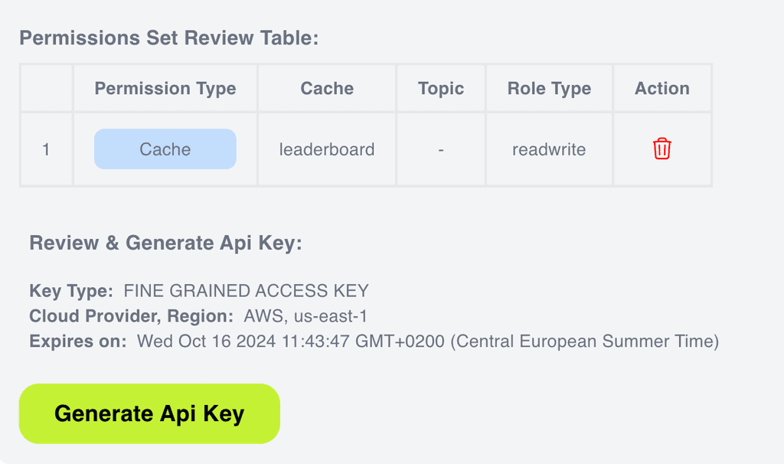Viewport: 784px width, 464px height.
Task: Click the Cloud Provider, Region label
Action: pos(131,316)
